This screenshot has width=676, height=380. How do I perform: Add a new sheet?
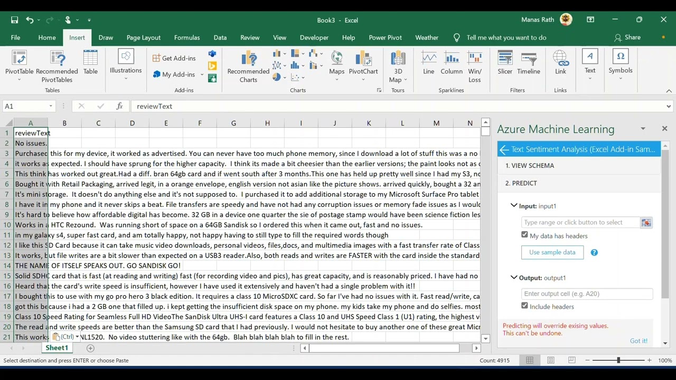tap(90, 348)
